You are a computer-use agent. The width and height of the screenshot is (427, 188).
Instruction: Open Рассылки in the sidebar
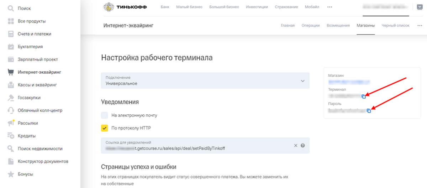coord(28,123)
